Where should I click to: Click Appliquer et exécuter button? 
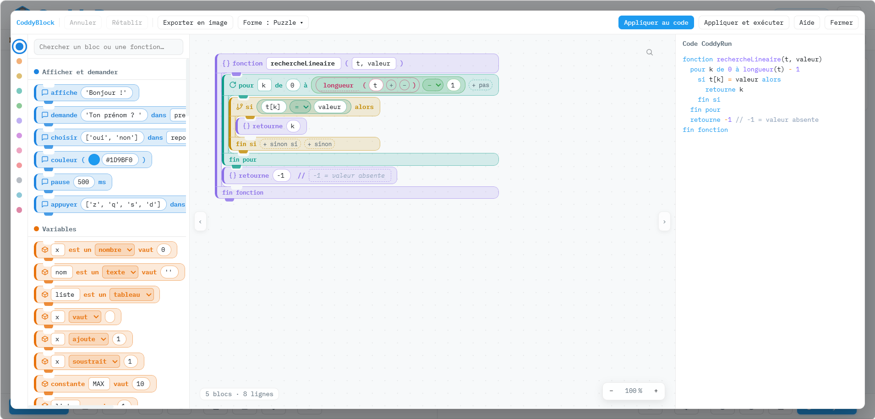pos(744,22)
